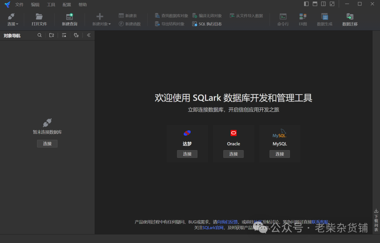The width and height of the screenshot is (380, 243).
Task: Open the 向我们反馈 link
Action: 227,222
